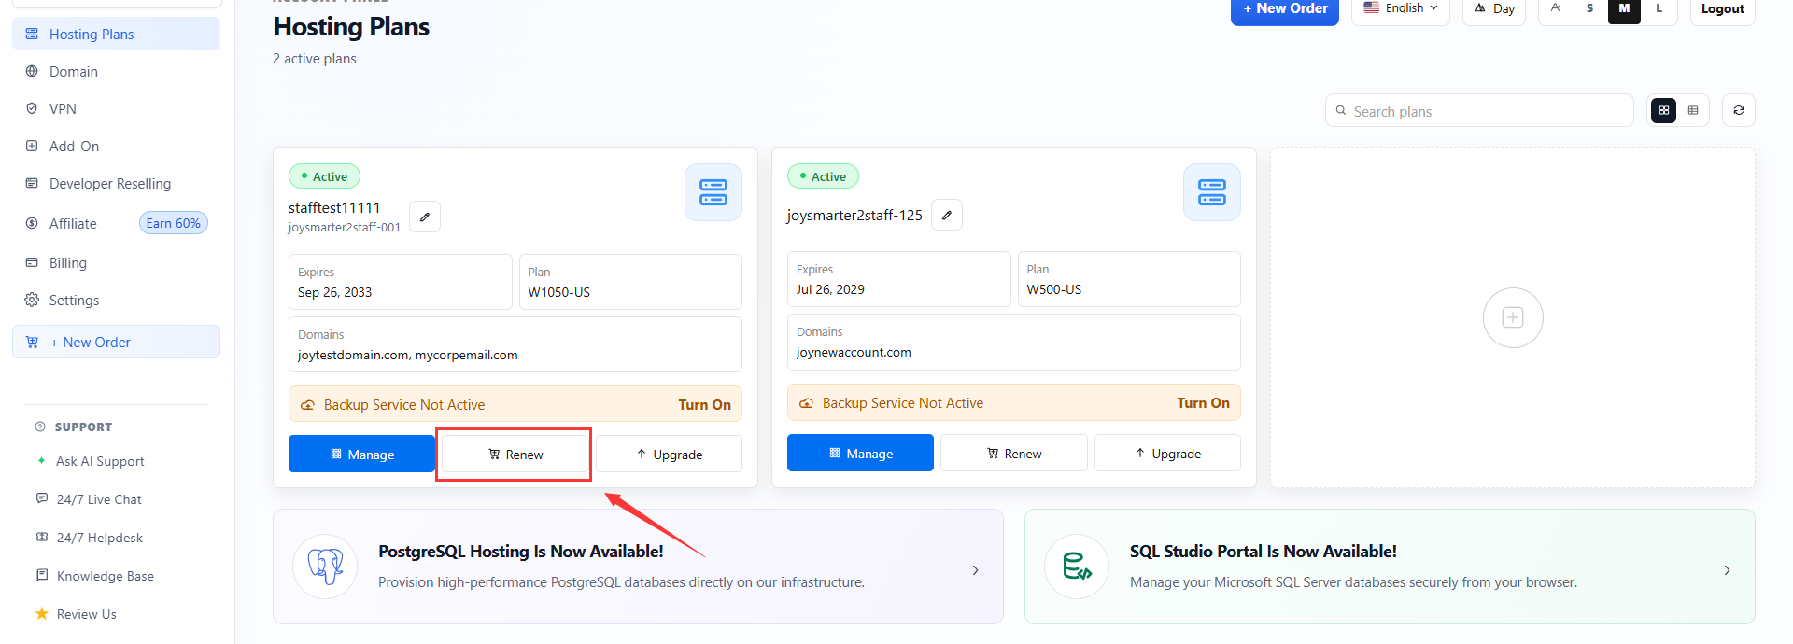The width and height of the screenshot is (1793, 644).
Task: Select large font size L
Action: coord(1659,8)
